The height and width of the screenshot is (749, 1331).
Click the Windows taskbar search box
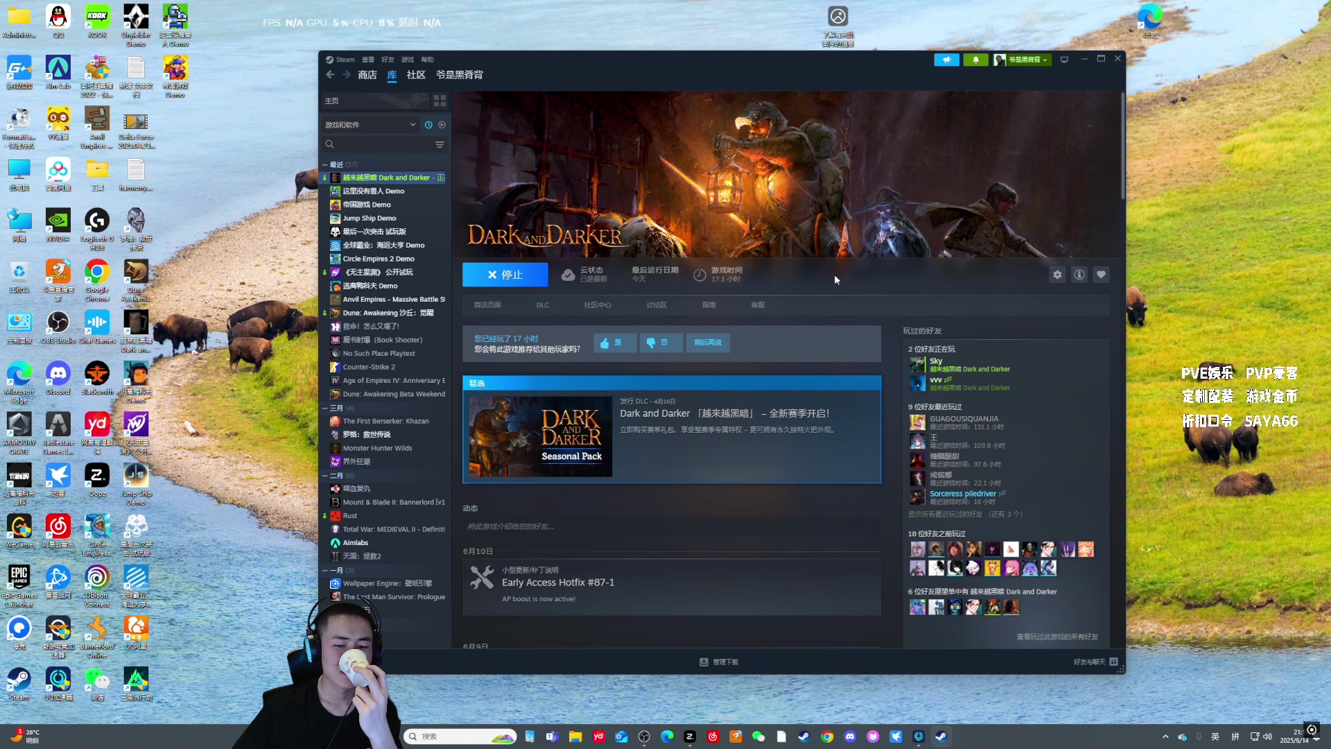point(460,737)
